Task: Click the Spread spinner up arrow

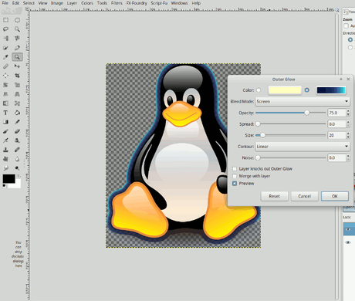Action: (x=348, y=122)
